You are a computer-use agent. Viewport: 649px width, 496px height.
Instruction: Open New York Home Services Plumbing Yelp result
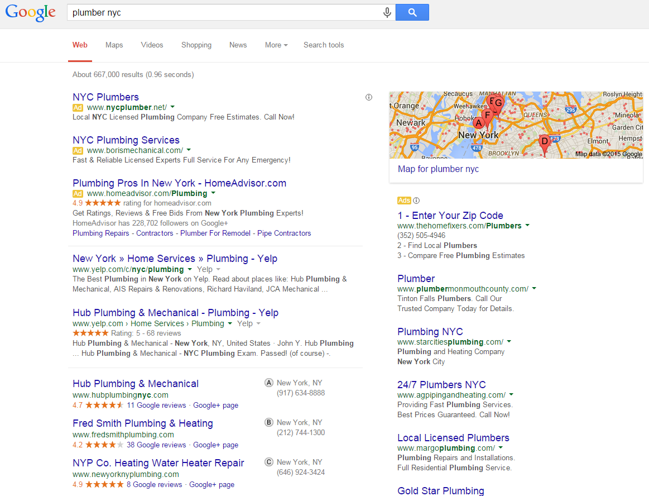pos(175,259)
